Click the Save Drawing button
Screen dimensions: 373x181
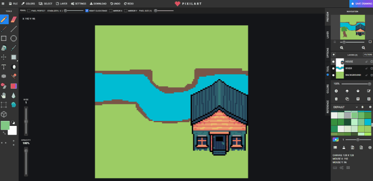point(361,4)
